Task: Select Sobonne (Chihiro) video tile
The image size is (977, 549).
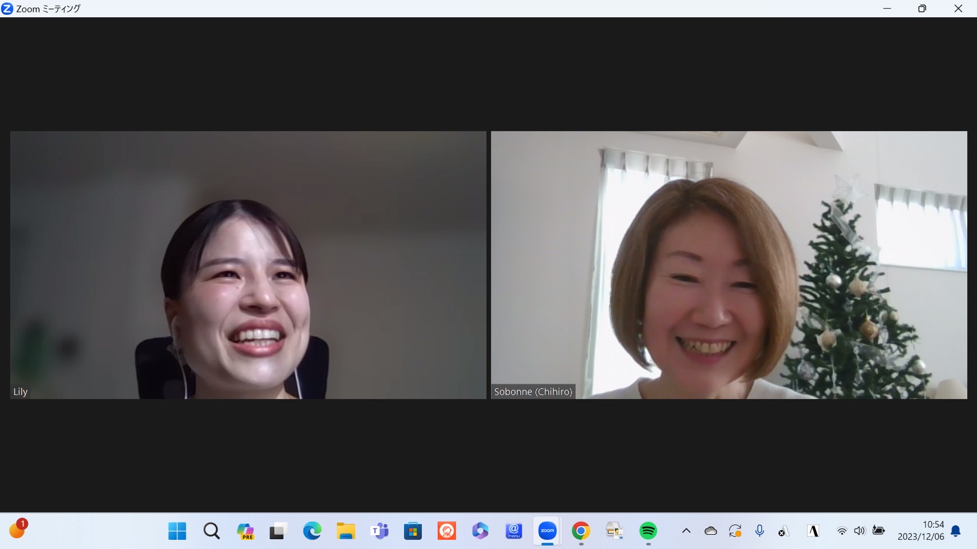Action: (729, 265)
